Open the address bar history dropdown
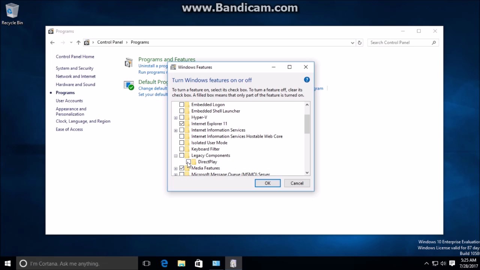 pyautogui.click(x=352, y=42)
